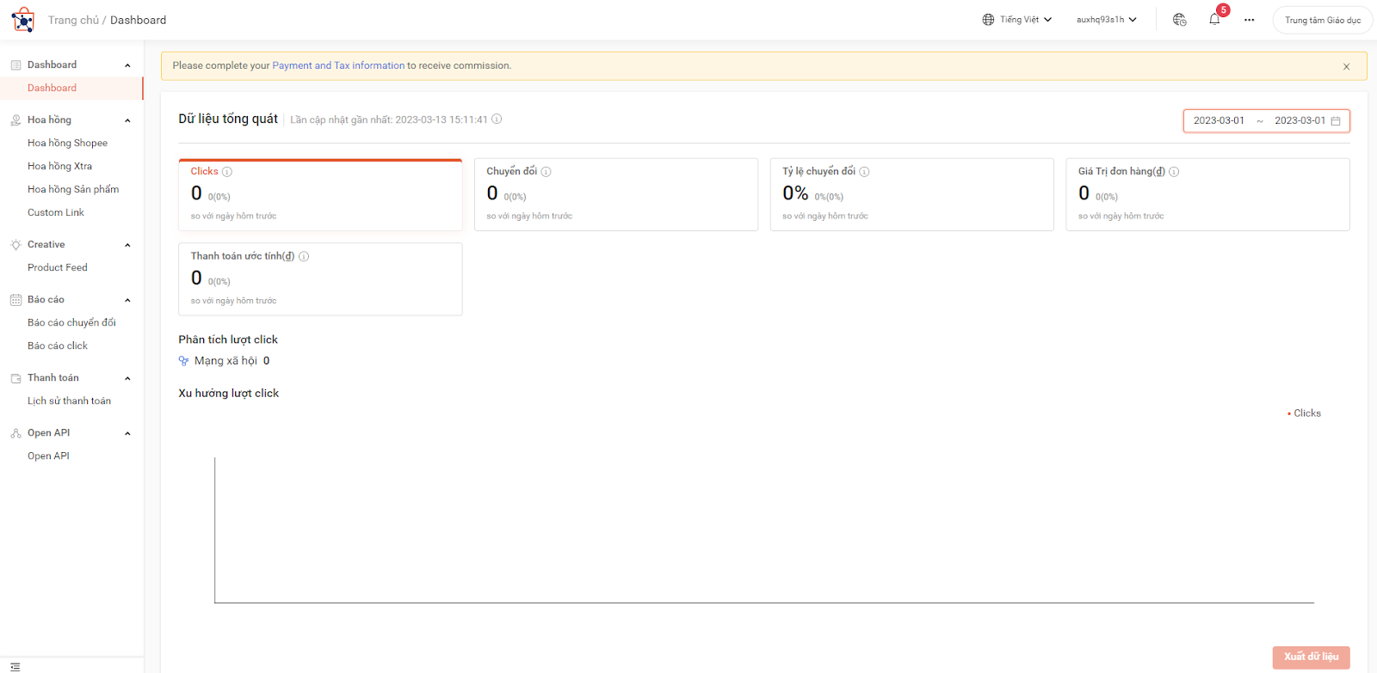The image size is (1377, 673).
Task: Dismiss the payment information banner
Action: (x=1346, y=66)
